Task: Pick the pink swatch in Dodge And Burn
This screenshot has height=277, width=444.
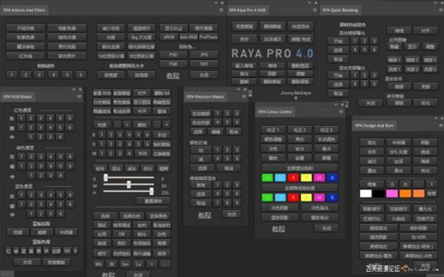Action: coord(392,193)
